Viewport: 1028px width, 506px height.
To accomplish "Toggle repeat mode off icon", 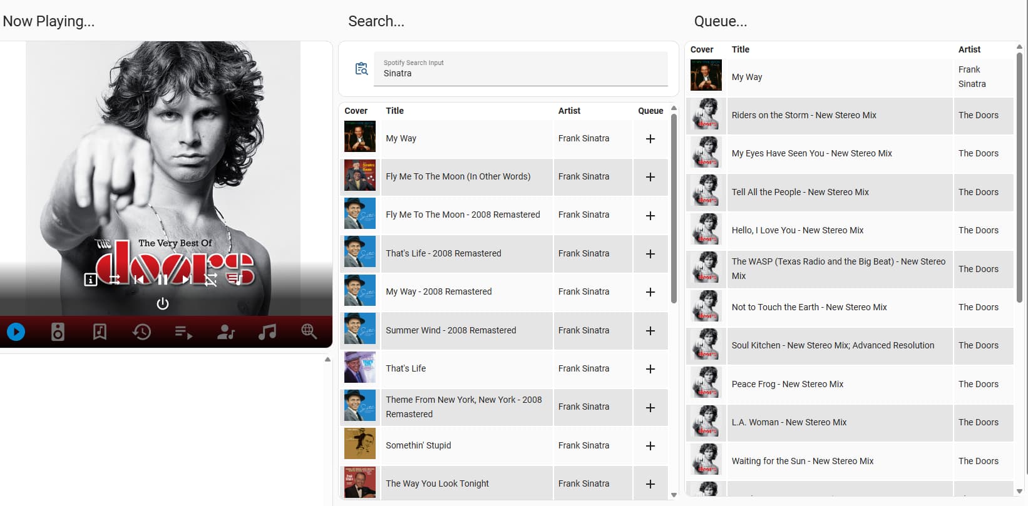I will coord(211,280).
